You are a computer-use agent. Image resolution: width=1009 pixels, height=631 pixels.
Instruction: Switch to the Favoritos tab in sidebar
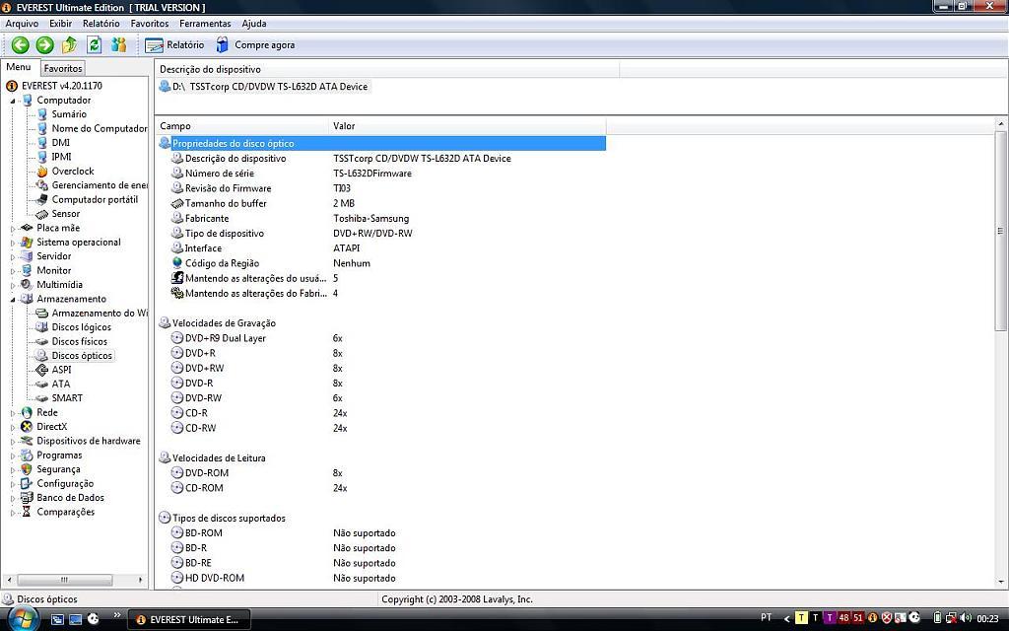63,68
